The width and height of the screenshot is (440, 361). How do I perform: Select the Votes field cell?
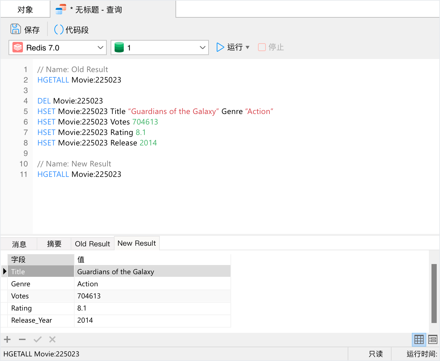tap(41, 296)
